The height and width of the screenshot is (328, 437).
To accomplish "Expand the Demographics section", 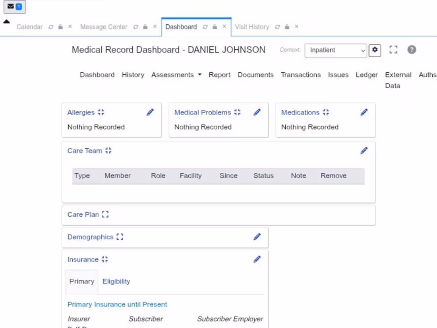I will pos(120,237).
